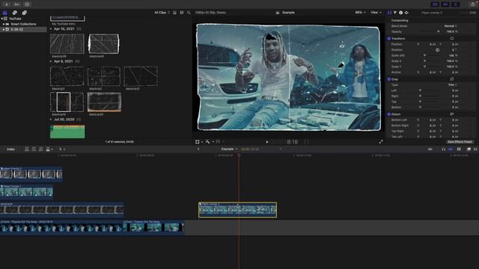Switch browser between filmstrip and list view
Screen dimensions: 479x269
182,13
